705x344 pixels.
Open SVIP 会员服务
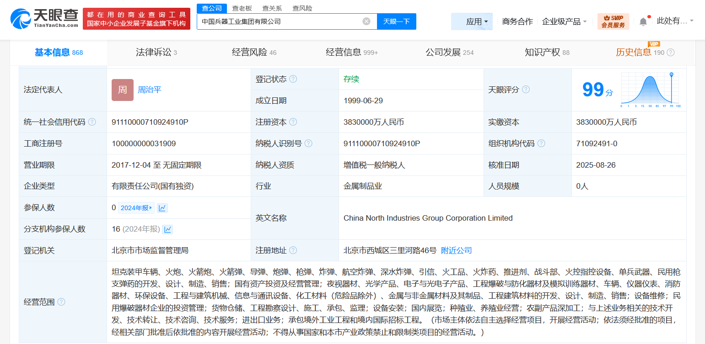[x=613, y=21]
